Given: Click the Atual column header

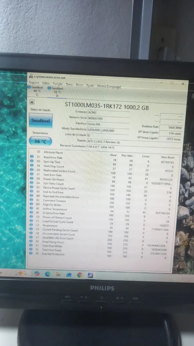Looking at the screenshot, I should 113,155.
